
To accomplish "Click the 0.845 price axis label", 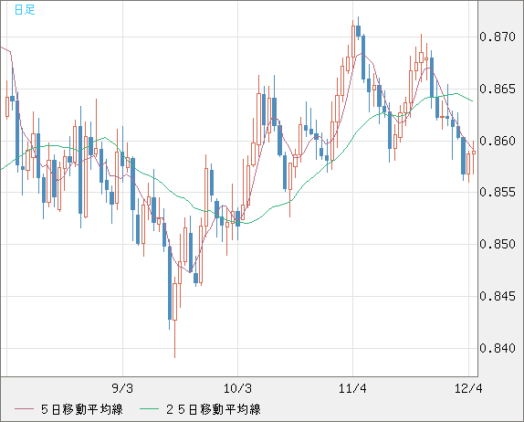I will tap(498, 296).
